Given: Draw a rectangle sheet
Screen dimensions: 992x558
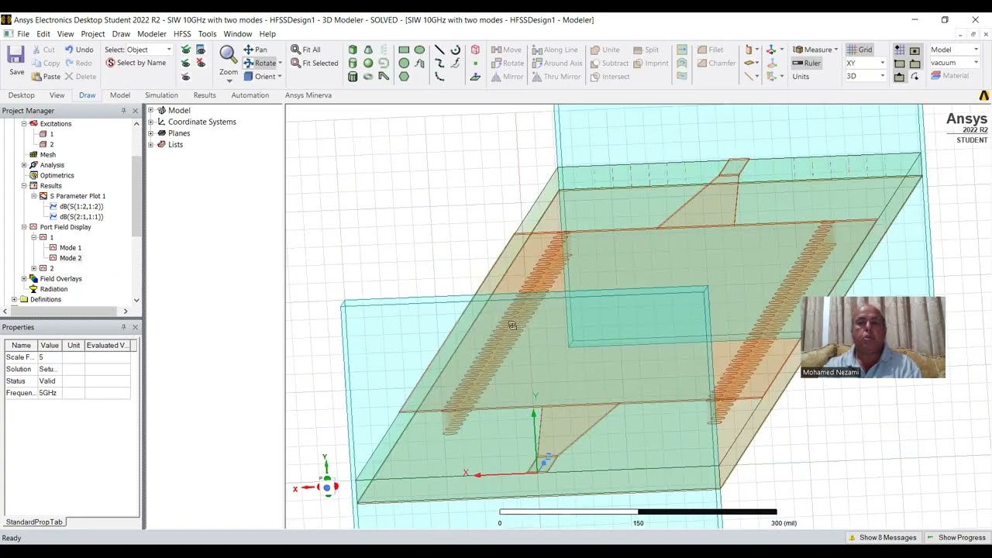Looking at the screenshot, I should pos(404,50).
